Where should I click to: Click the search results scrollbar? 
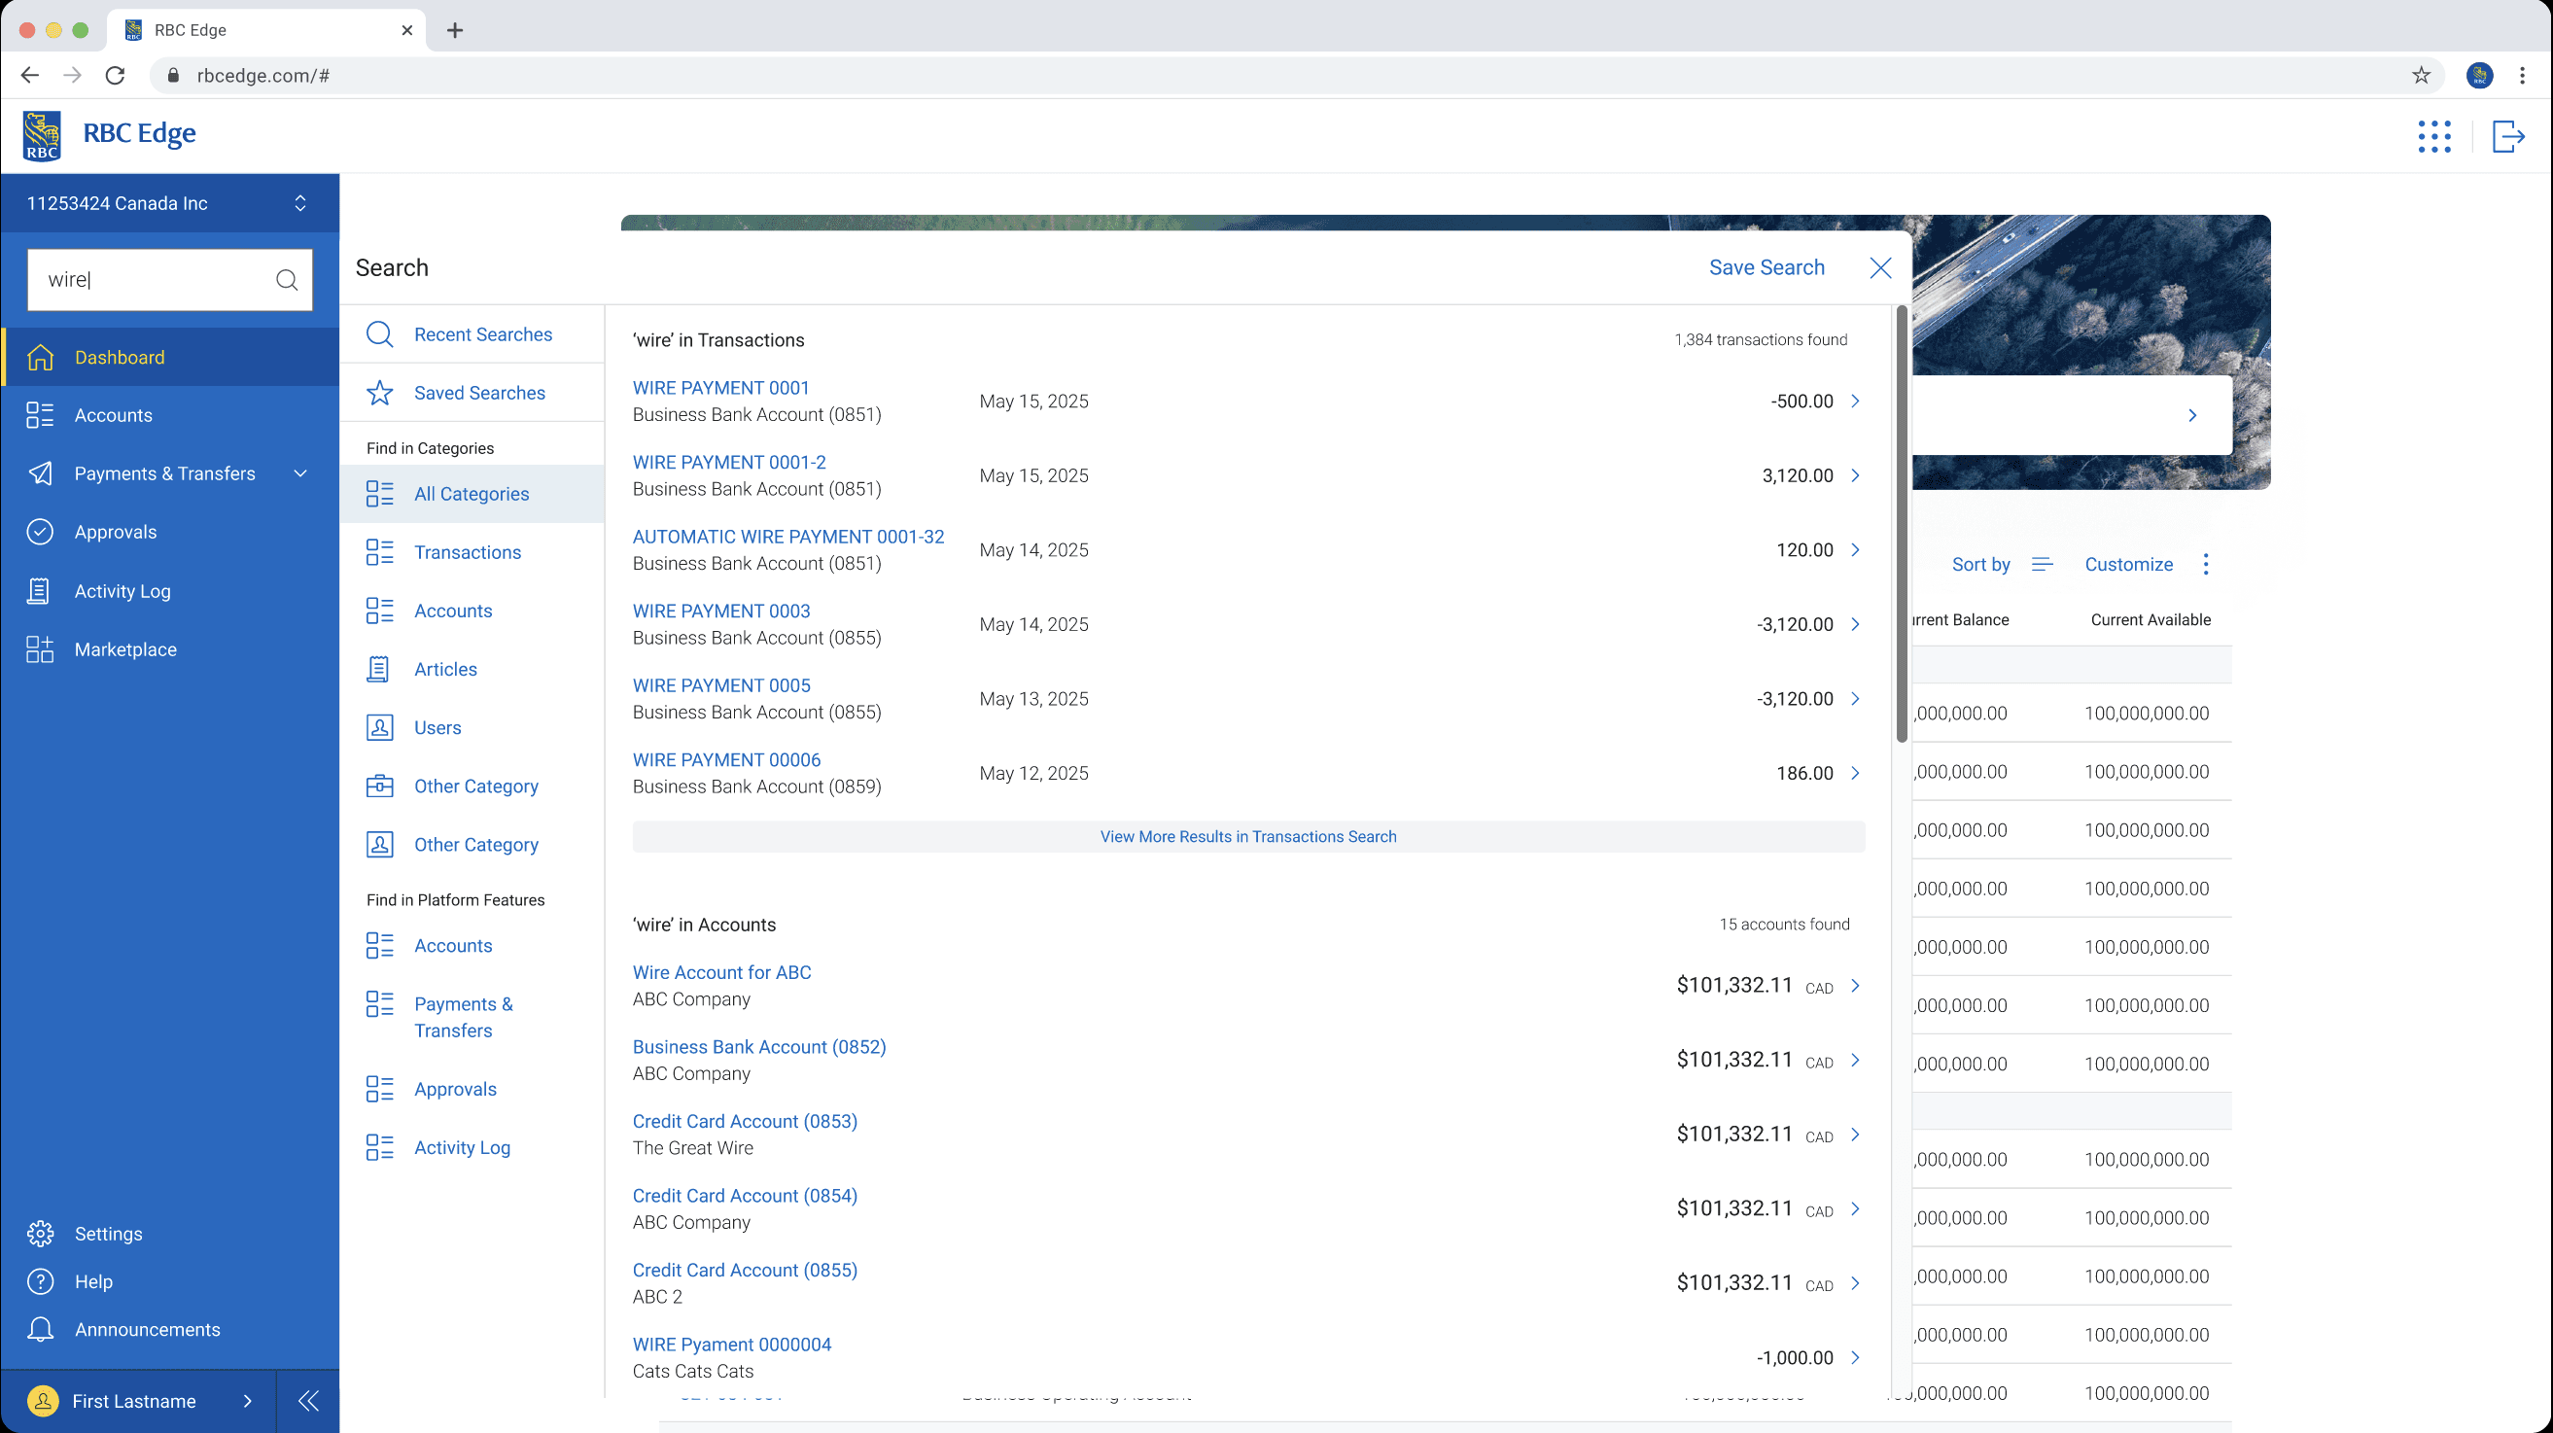pos(1901,525)
